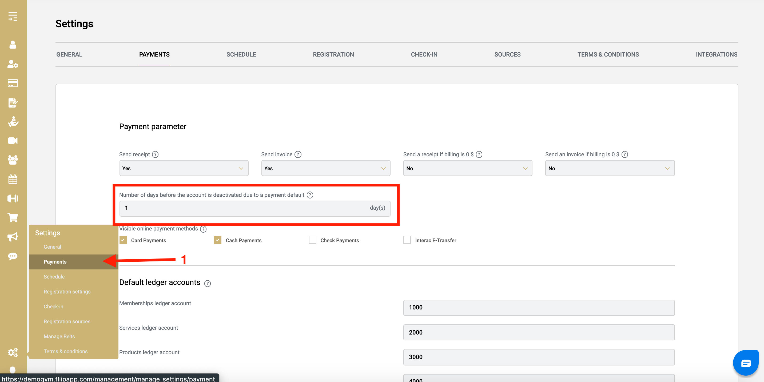Click help icon next to Send receipt
The width and height of the screenshot is (764, 382).
(x=155, y=154)
